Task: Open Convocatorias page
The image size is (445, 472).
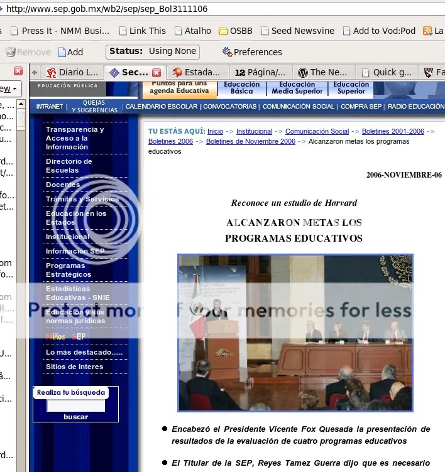Action: pos(230,107)
